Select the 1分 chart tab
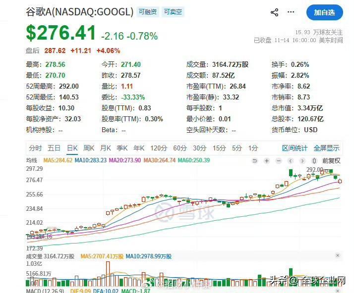The height and width of the screenshot is (293, 354). tap(253, 148)
